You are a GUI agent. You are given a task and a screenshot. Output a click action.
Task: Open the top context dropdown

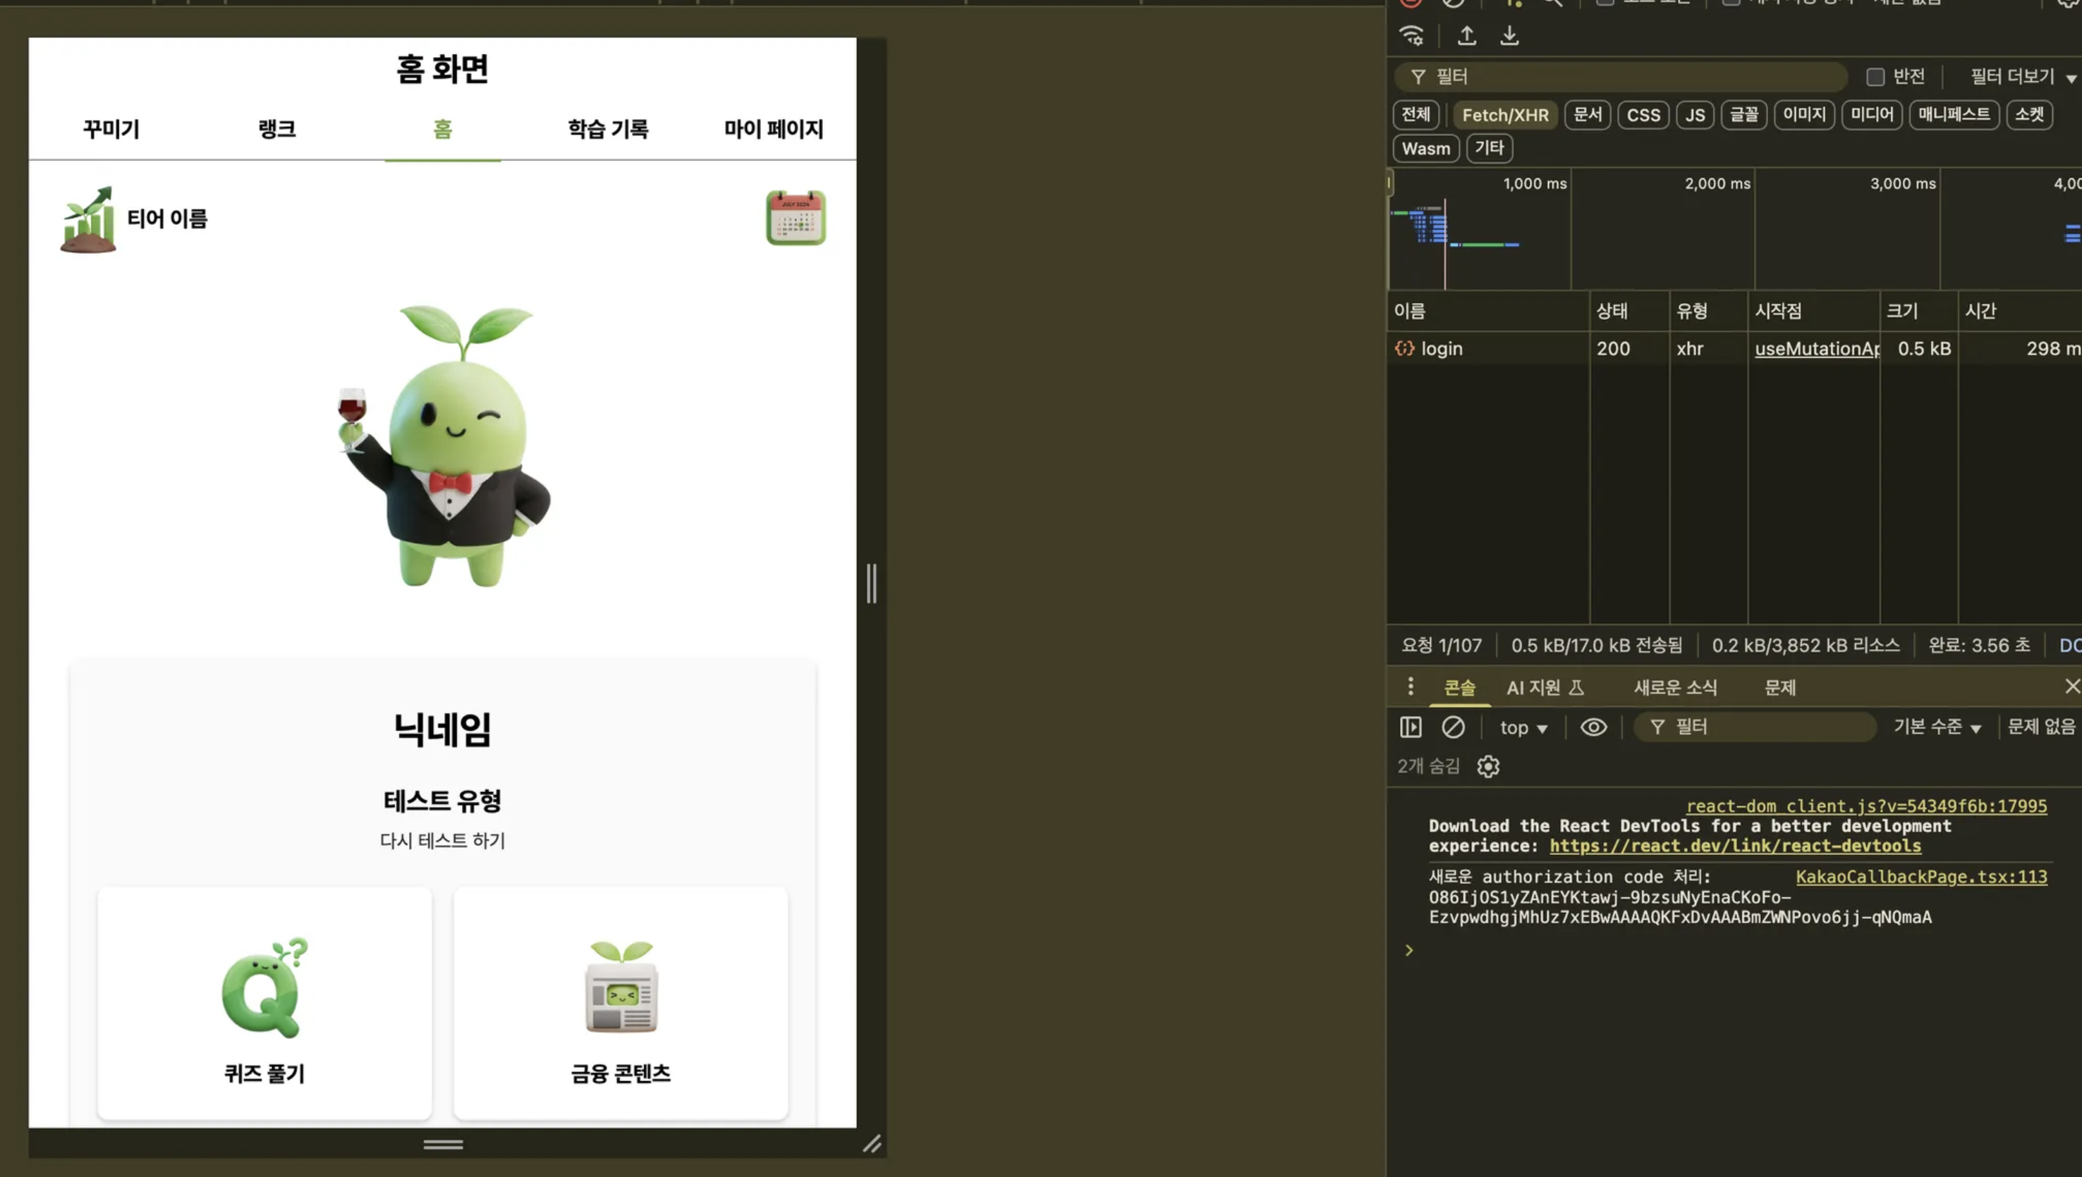pyautogui.click(x=1523, y=727)
